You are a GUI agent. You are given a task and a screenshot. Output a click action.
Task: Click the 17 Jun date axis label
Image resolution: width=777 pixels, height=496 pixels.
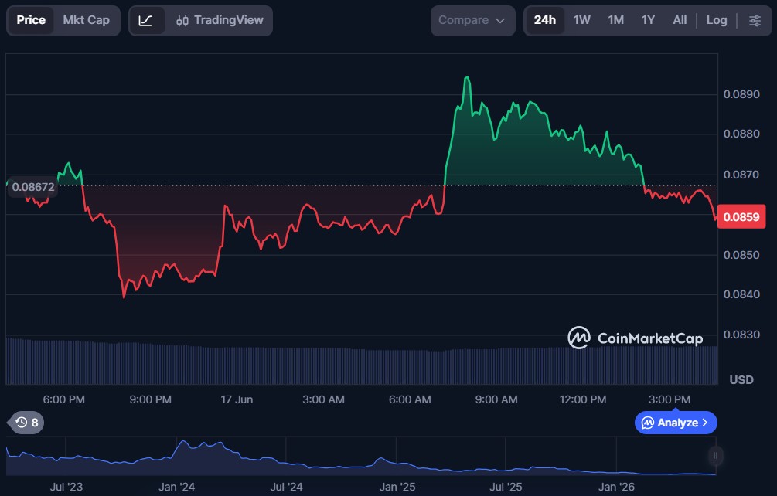coord(237,399)
